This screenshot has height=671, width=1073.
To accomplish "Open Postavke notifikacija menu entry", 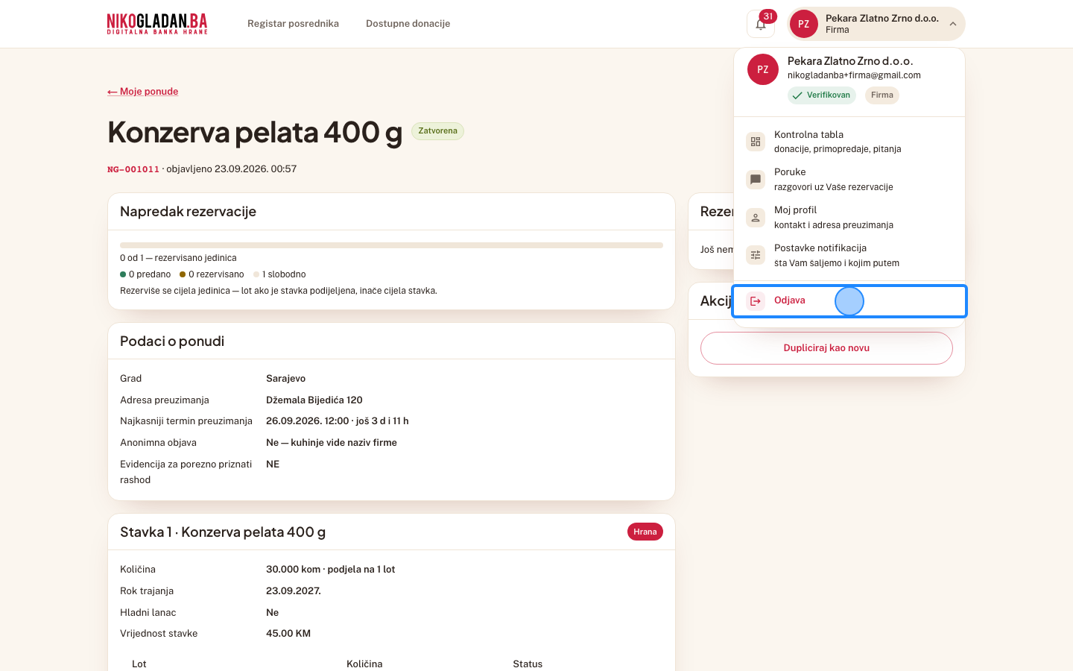I will [x=849, y=256].
